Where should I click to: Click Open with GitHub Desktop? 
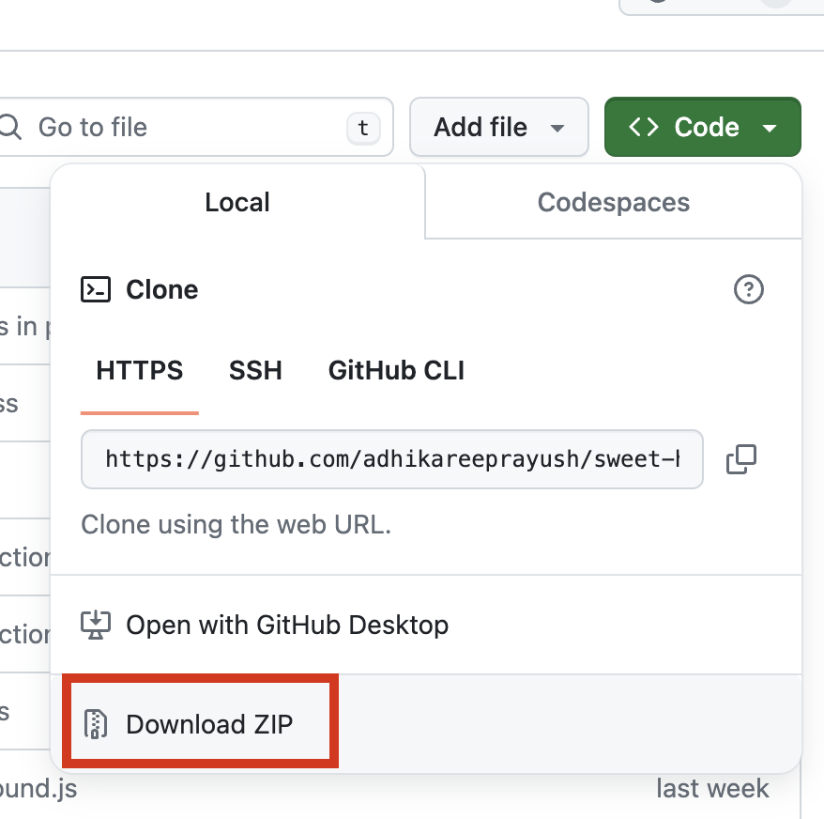[x=426, y=625]
